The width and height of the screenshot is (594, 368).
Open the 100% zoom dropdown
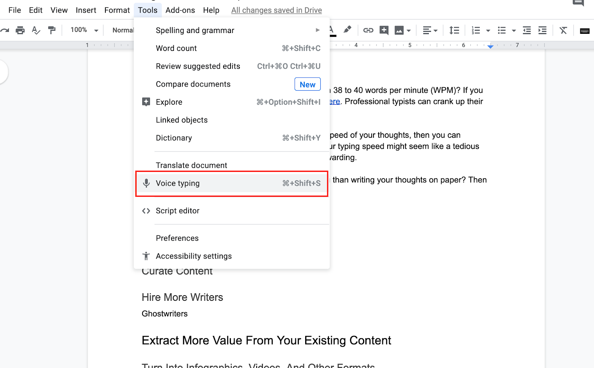pos(84,30)
